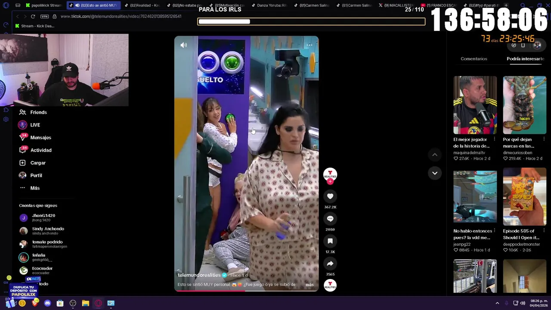Open followed account JhonG.1420

[x=37, y=217]
